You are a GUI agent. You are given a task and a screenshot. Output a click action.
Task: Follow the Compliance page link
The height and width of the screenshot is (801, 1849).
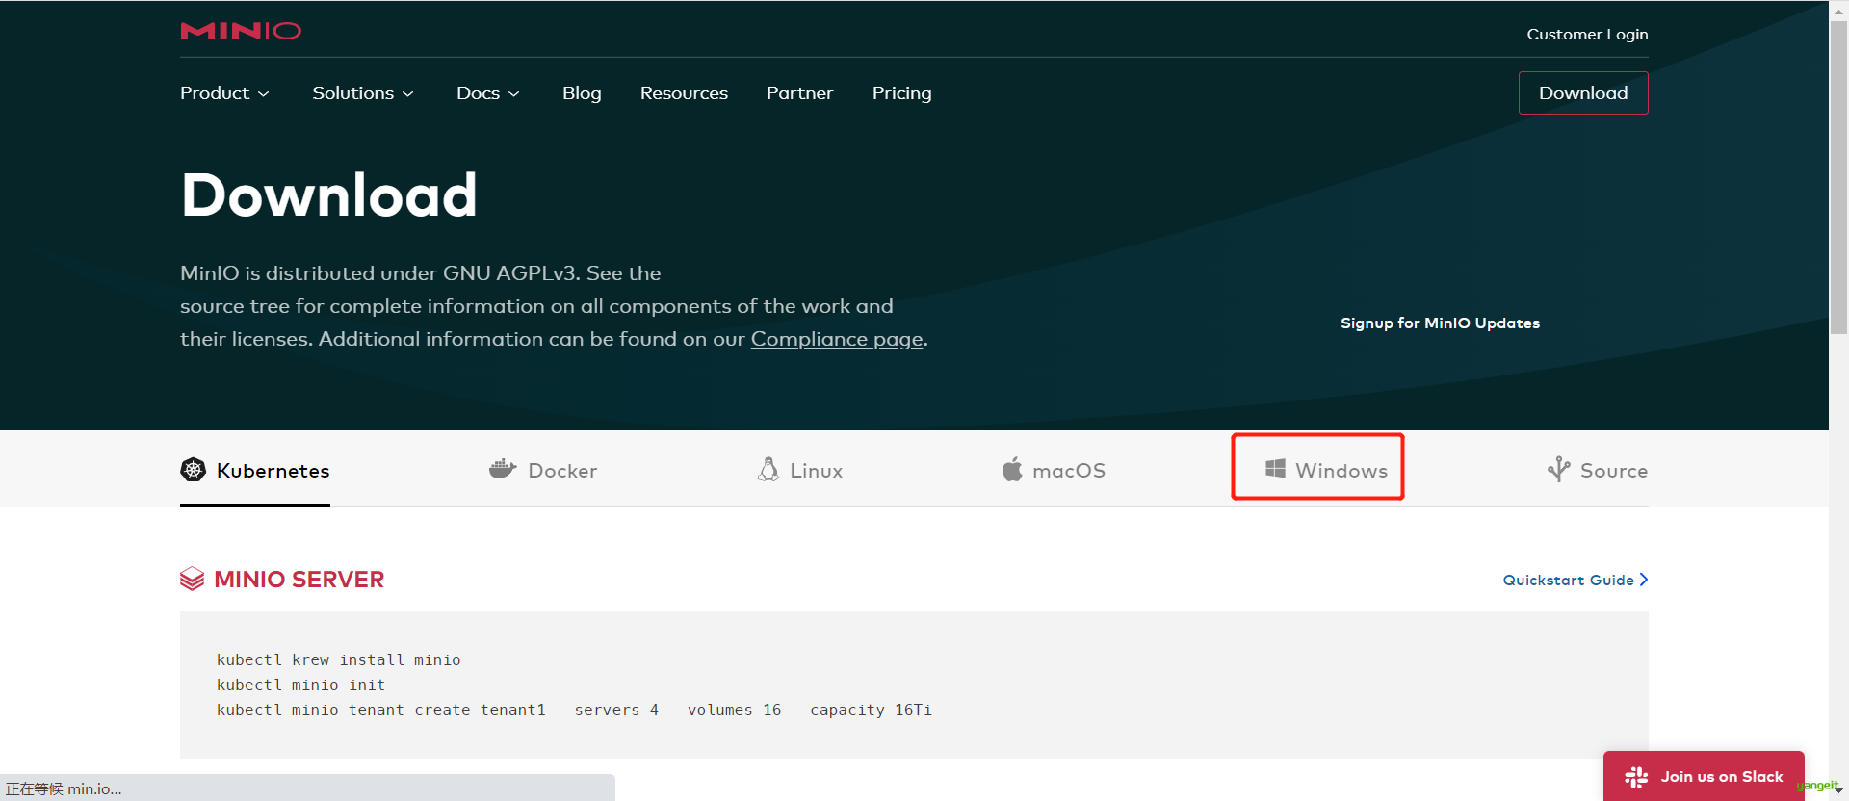click(x=837, y=339)
